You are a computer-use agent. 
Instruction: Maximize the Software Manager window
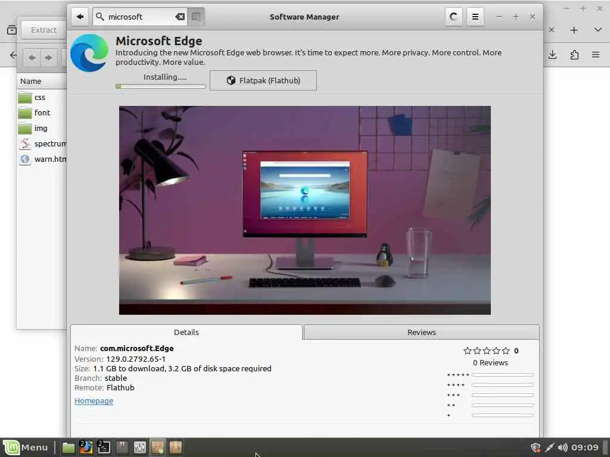(x=516, y=17)
